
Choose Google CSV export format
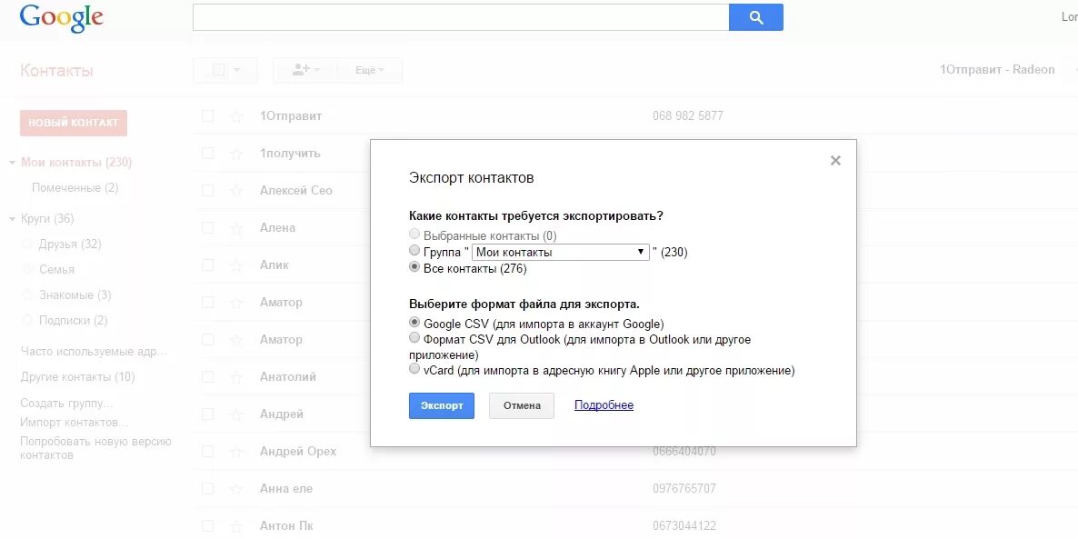[x=414, y=322]
